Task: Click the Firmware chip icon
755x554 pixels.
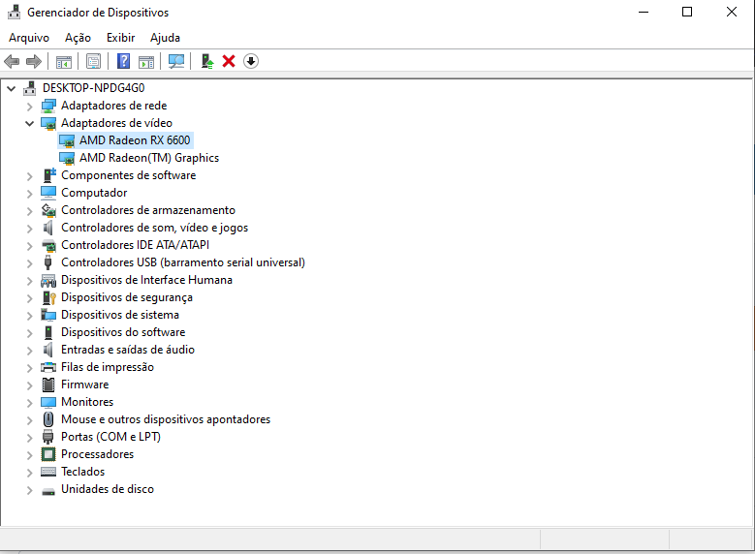Action: [48, 385]
